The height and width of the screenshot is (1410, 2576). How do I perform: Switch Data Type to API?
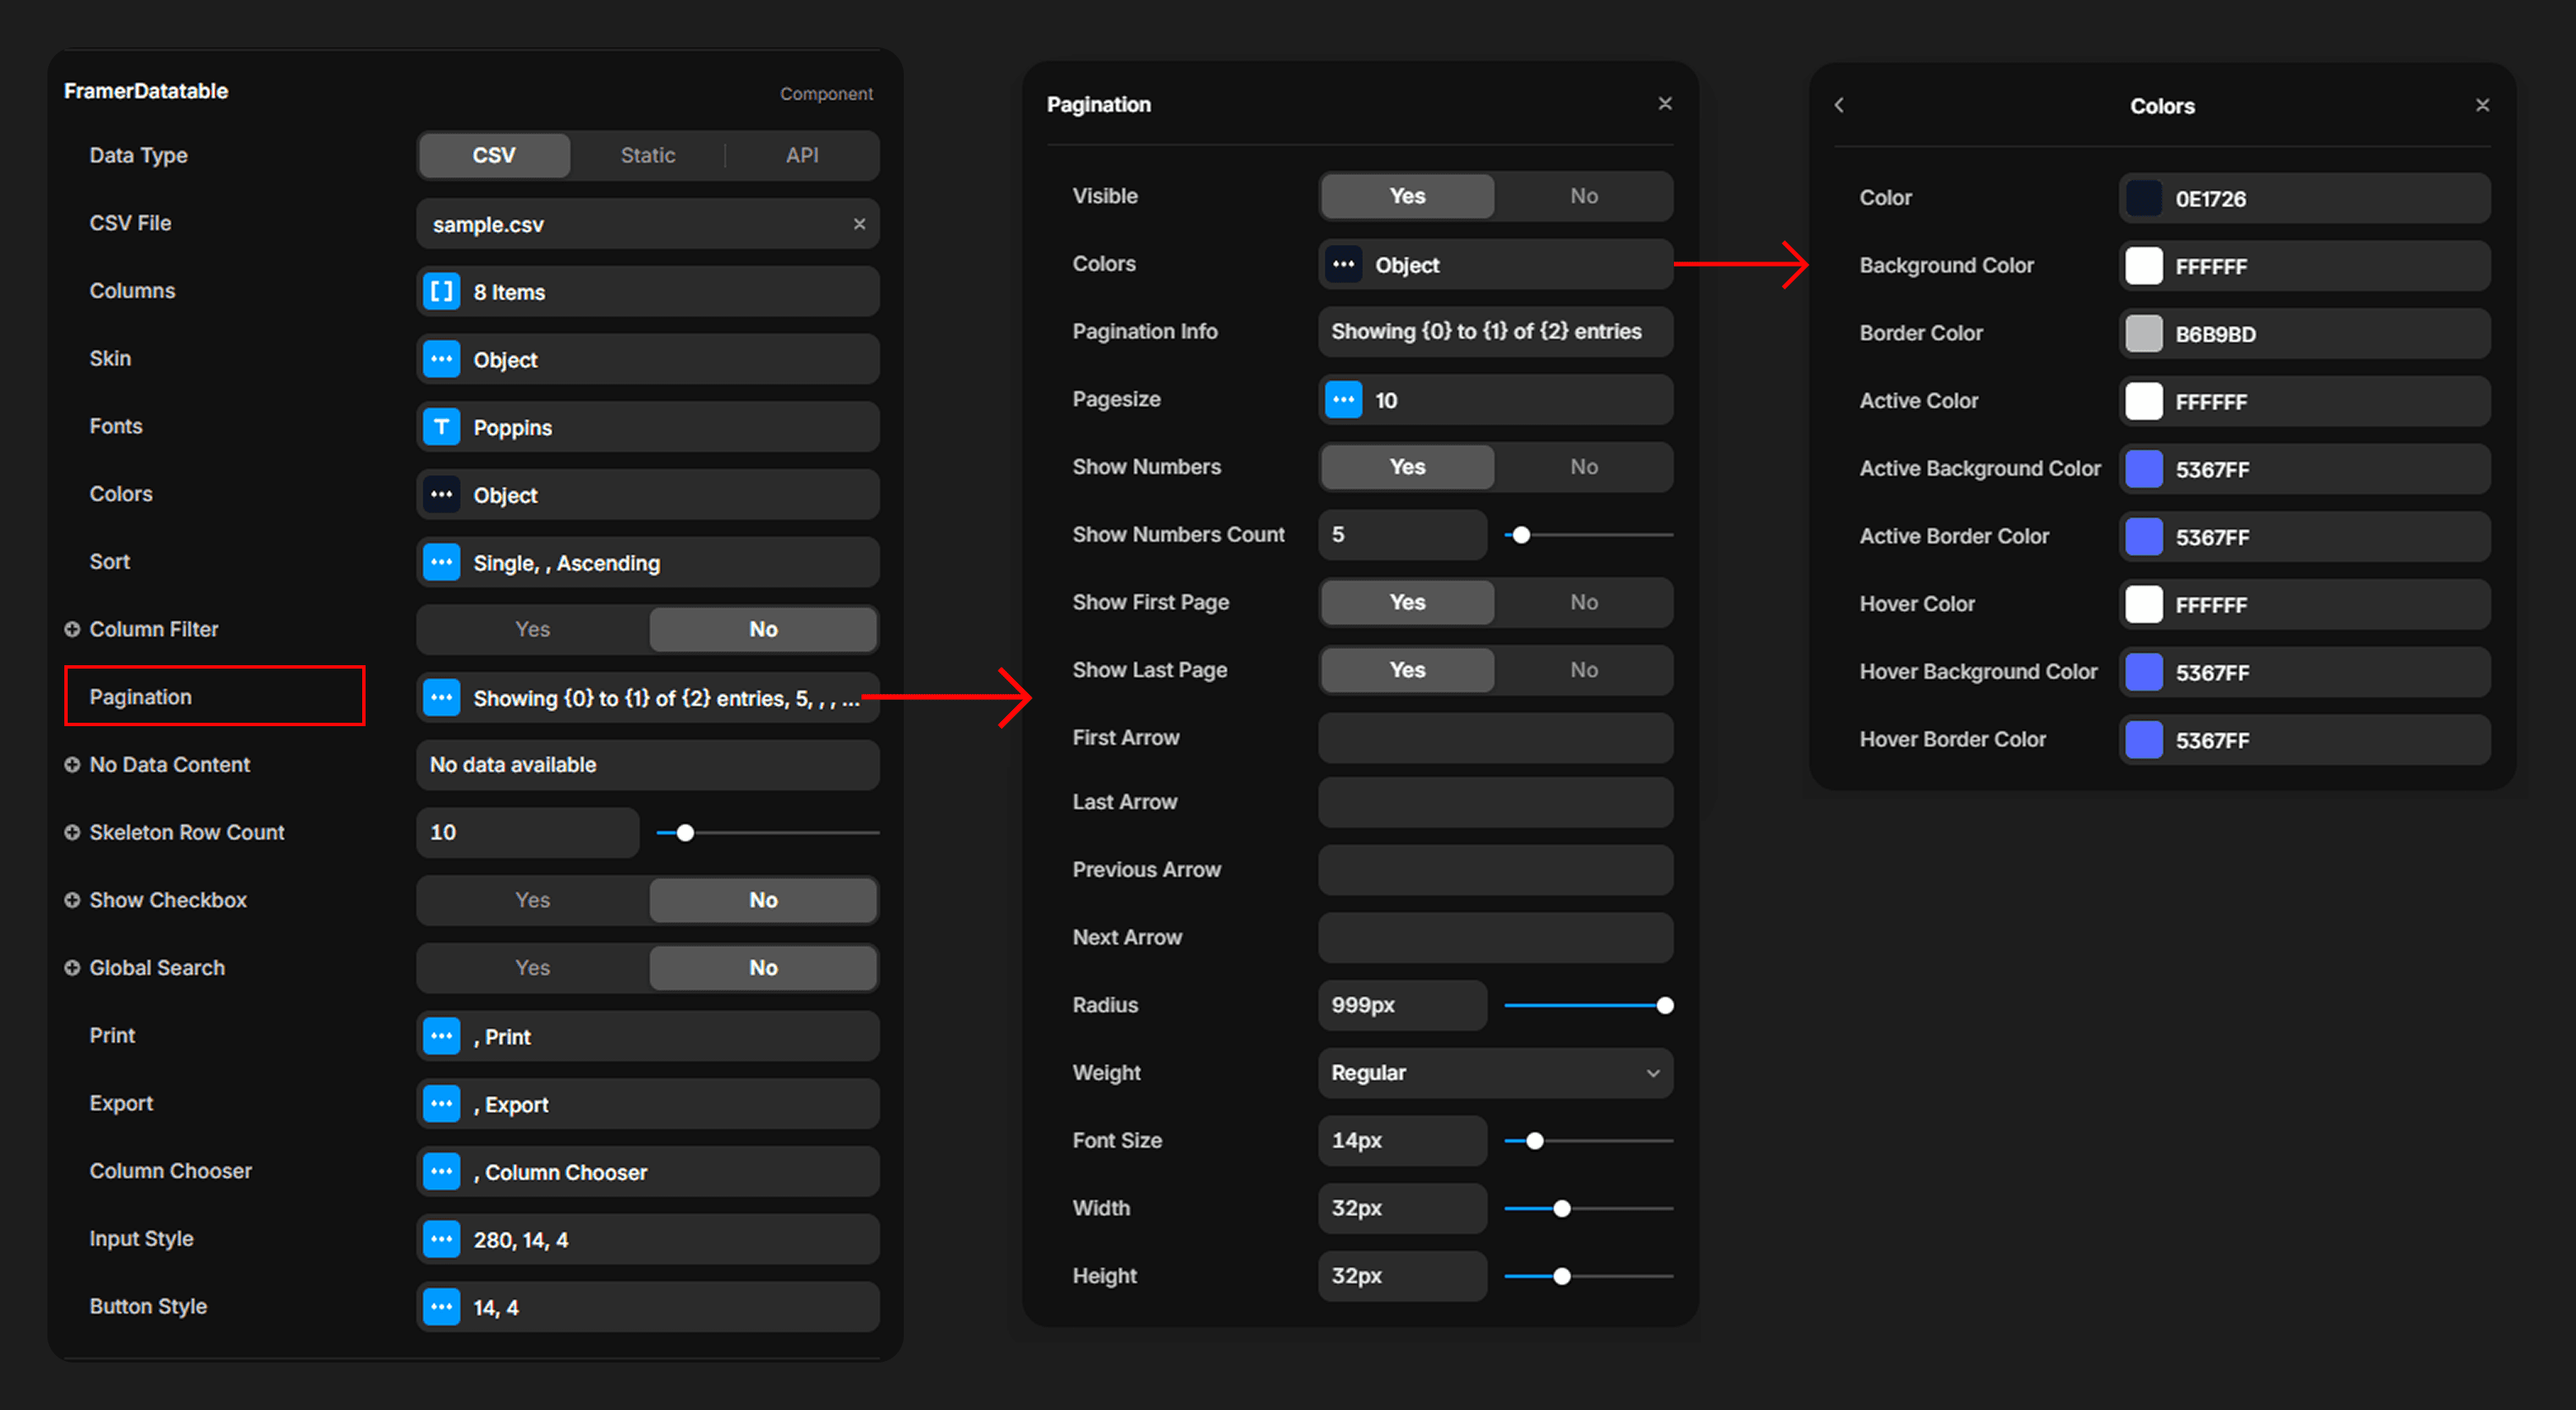(801, 155)
